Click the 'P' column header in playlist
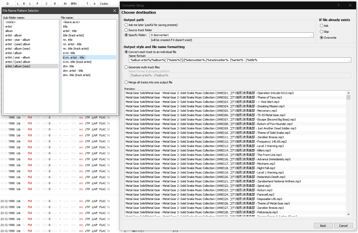This screenshot has height=233, width=358. (x=37, y=4)
